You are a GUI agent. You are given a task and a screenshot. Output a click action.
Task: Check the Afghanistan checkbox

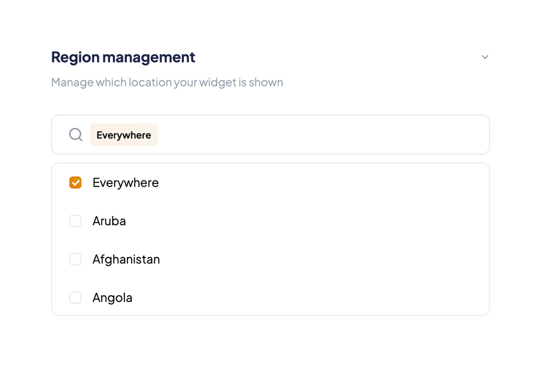75,259
